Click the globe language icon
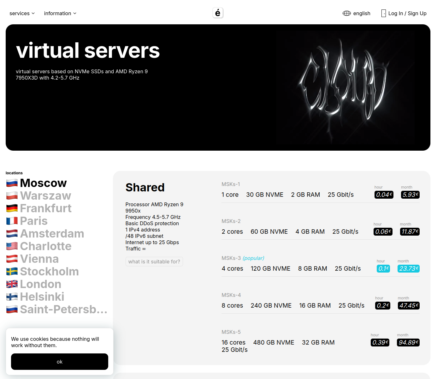431x379 pixels. pos(346,13)
